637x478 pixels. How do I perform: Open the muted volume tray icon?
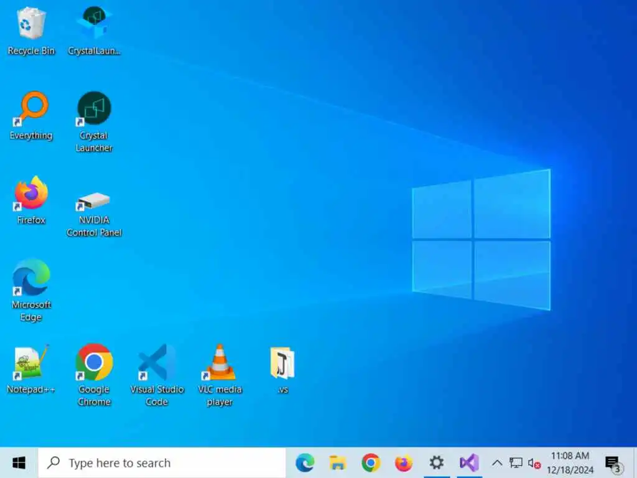point(534,462)
